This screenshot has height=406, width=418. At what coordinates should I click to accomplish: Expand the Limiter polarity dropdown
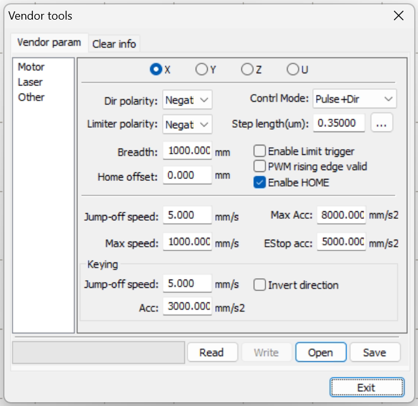187,125
